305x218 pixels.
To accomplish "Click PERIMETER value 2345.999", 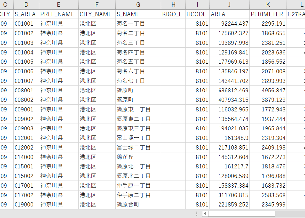I will pos(268,205).
